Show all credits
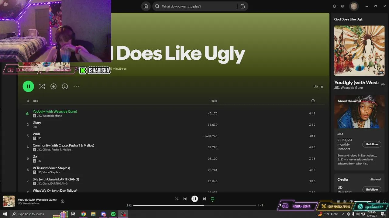This screenshot has width=389, height=218. (376, 180)
